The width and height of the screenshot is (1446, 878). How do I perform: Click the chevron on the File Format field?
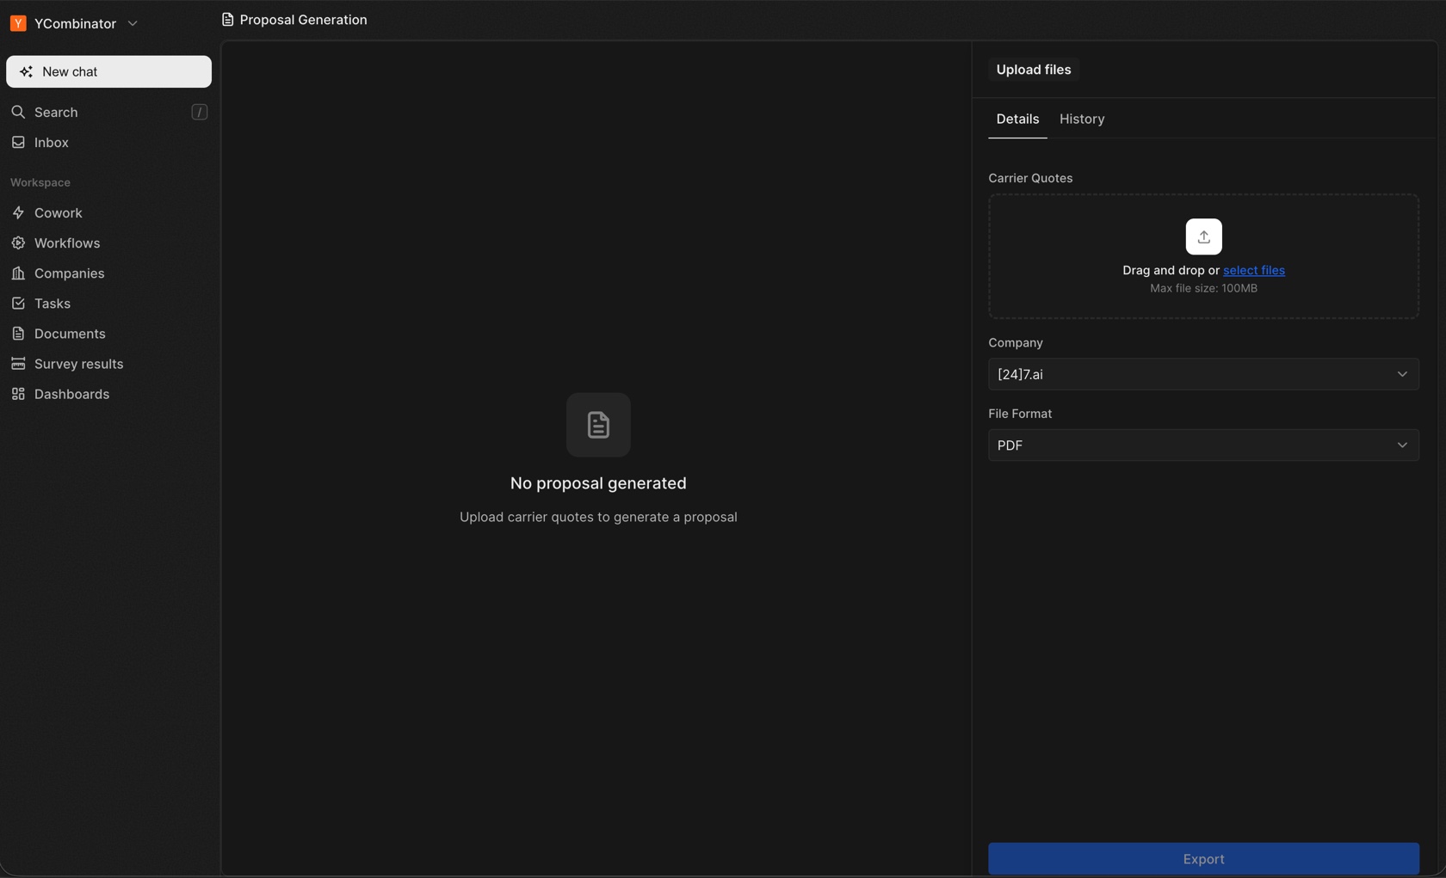click(1402, 445)
